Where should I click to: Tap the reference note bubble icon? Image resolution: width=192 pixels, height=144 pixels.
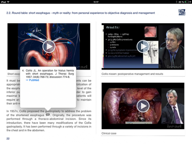pos(48,115)
